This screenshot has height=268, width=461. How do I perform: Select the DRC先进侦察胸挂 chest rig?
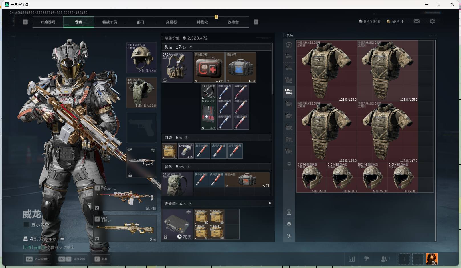(177, 67)
